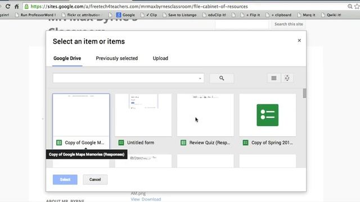Open the Download link under AM.png

151,199
